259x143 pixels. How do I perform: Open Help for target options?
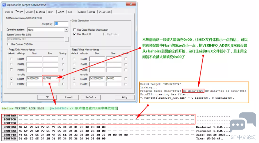[x=124, y=97]
